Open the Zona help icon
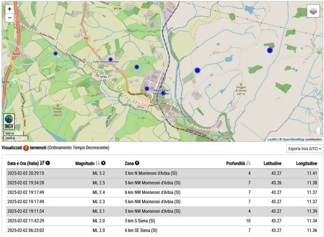The image size is (324, 237). 137,163
